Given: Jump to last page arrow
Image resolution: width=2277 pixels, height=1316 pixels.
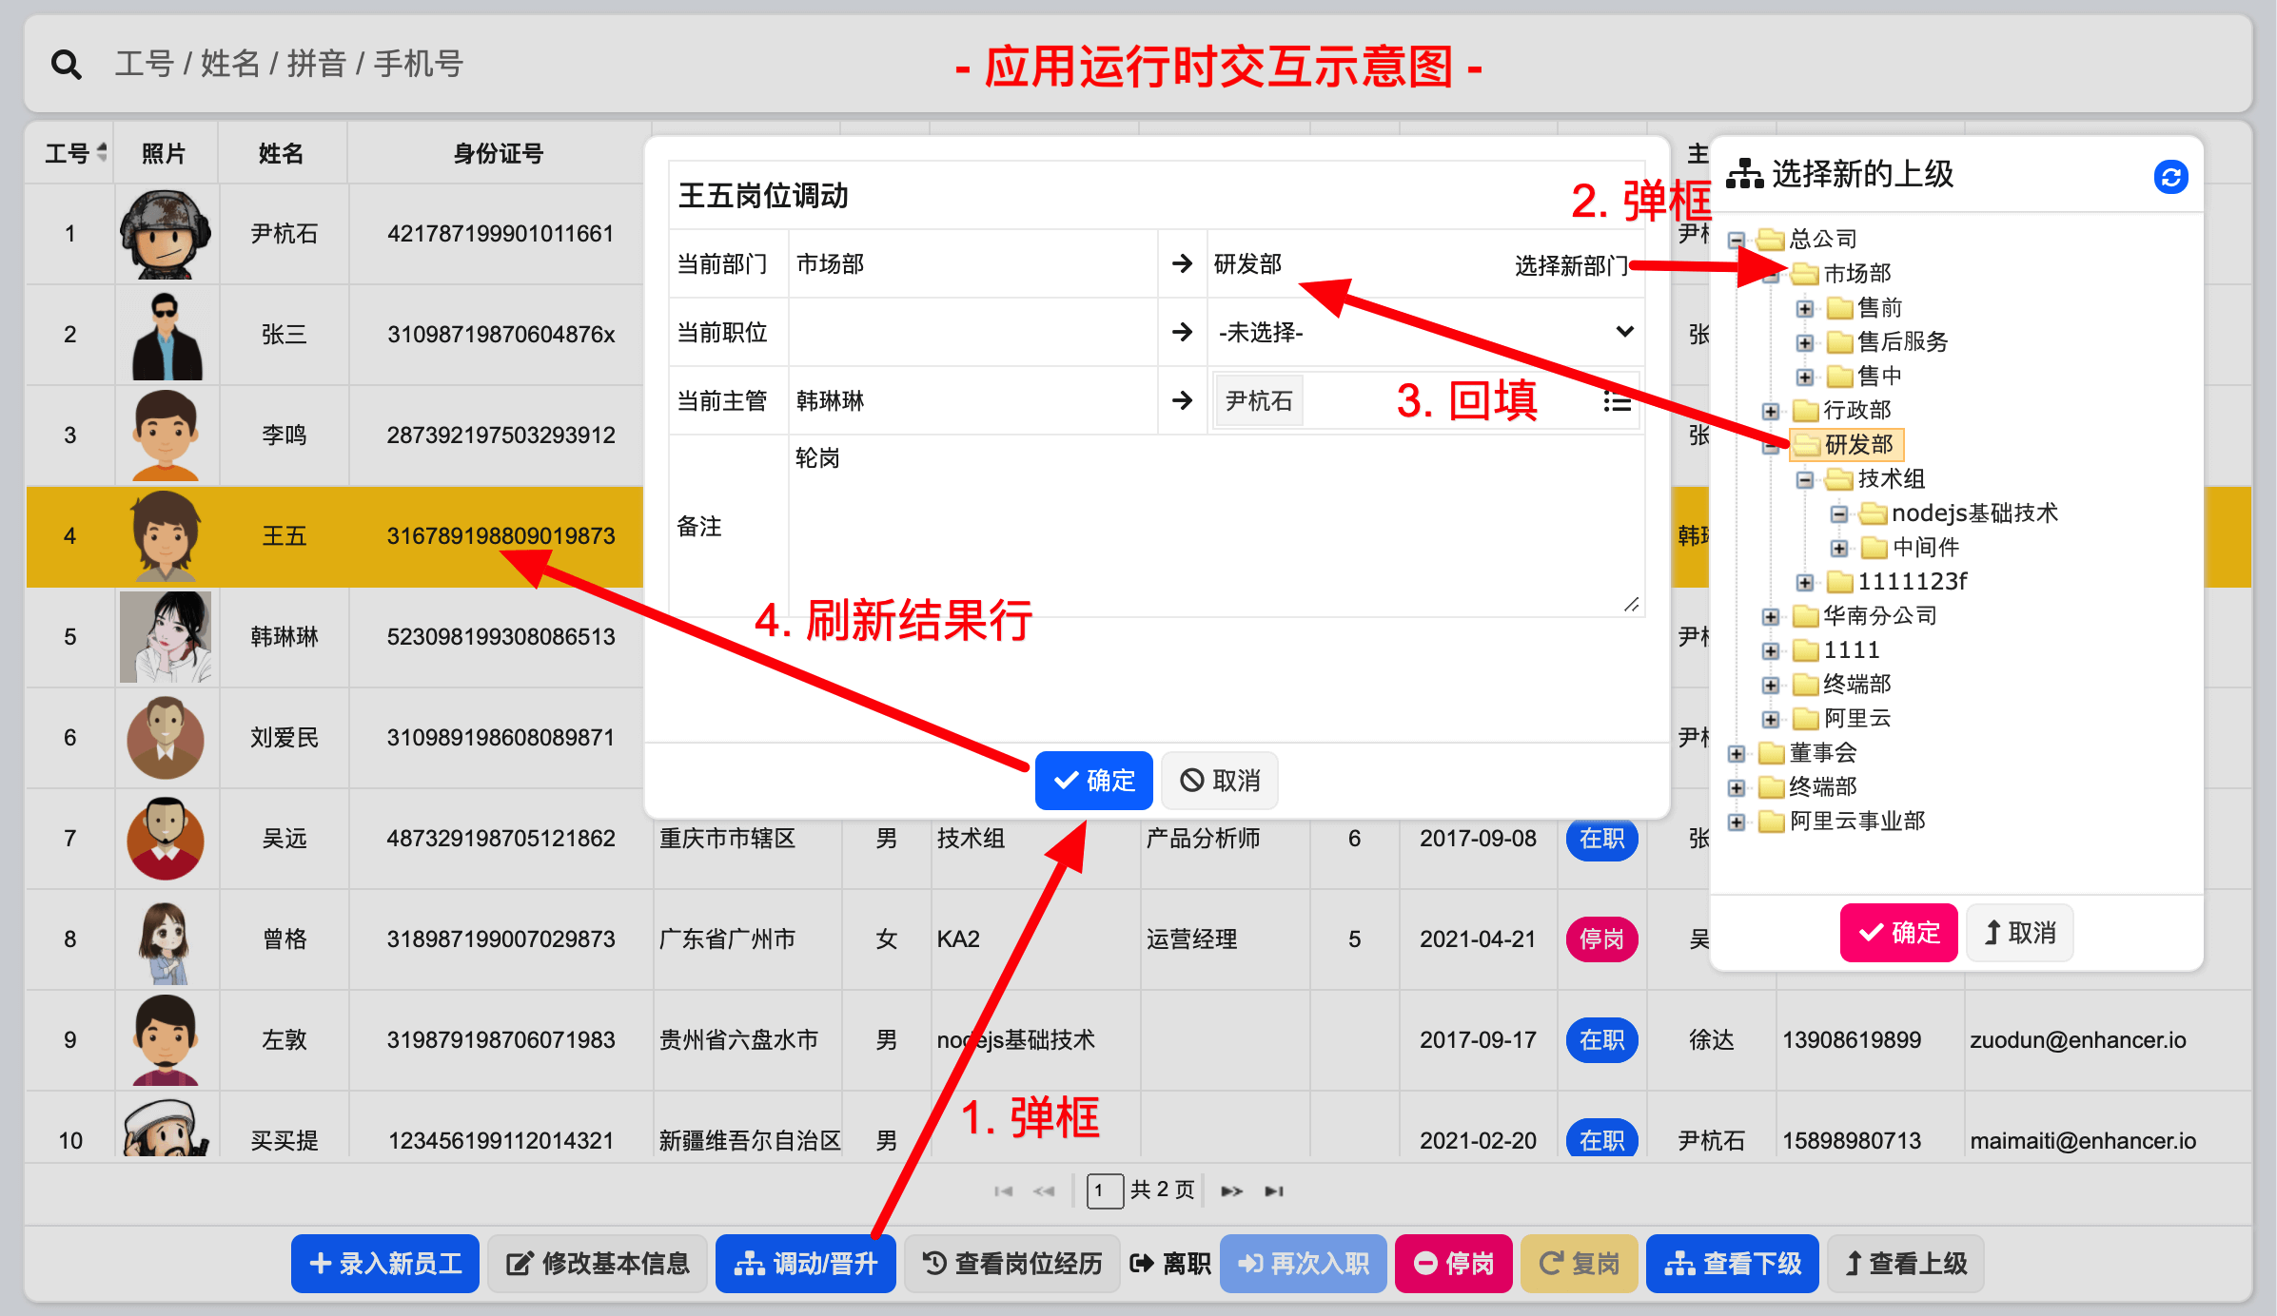Looking at the screenshot, I should coord(1274,1190).
